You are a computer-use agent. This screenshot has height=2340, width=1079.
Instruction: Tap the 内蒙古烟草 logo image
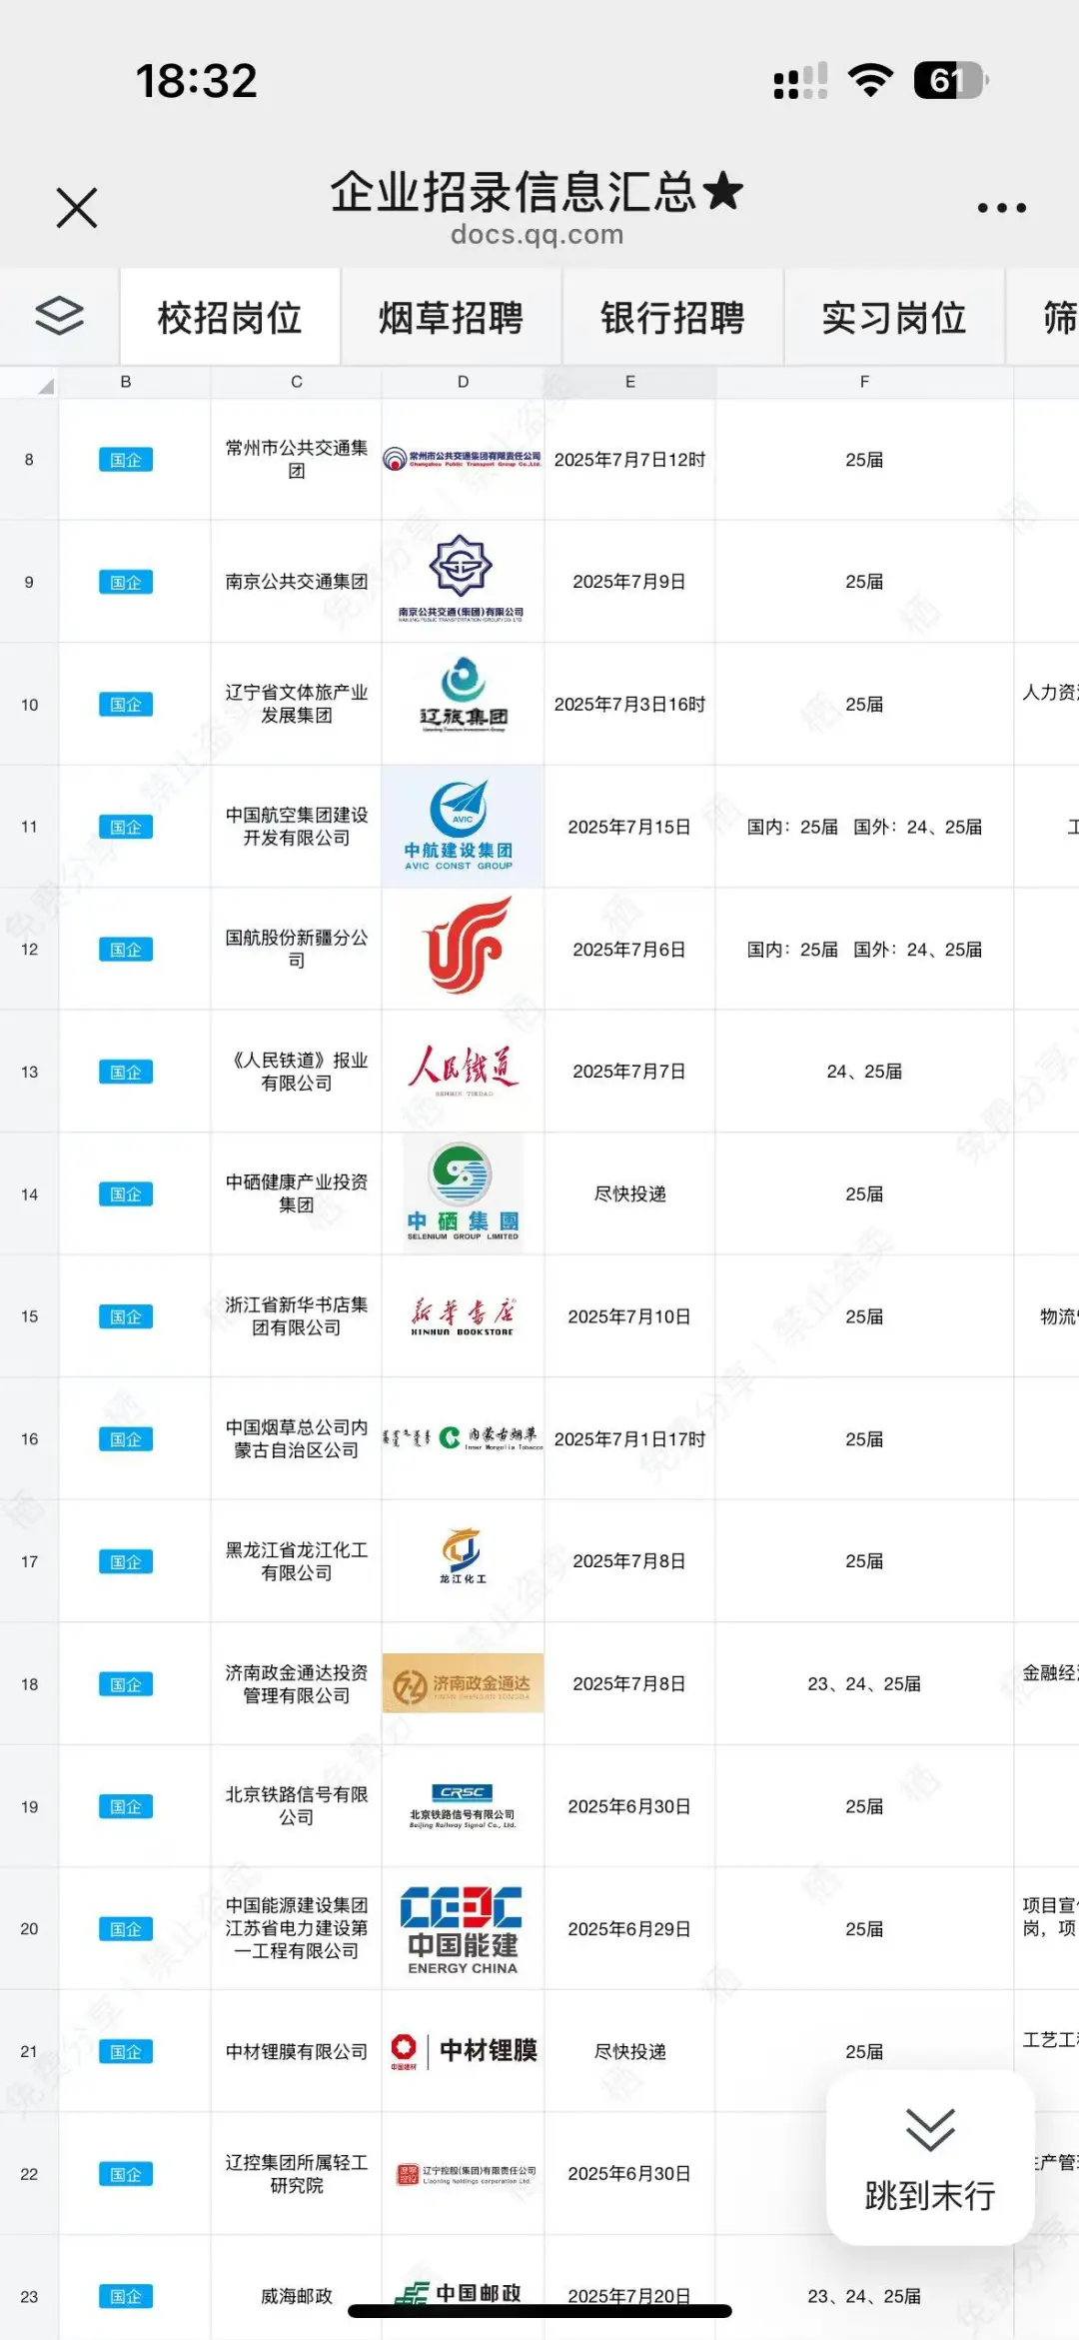464,1438
